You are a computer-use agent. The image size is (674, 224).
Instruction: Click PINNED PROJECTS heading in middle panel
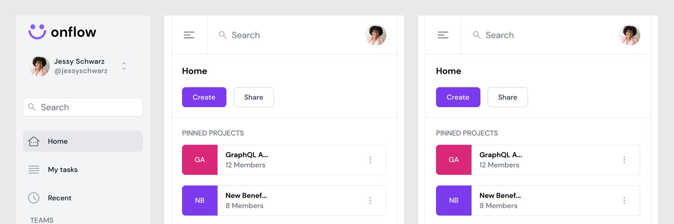tap(213, 133)
